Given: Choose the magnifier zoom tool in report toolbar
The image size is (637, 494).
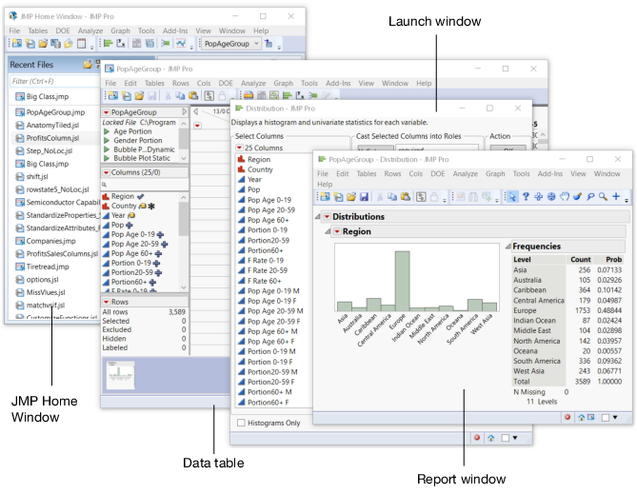Looking at the screenshot, I should [604, 197].
